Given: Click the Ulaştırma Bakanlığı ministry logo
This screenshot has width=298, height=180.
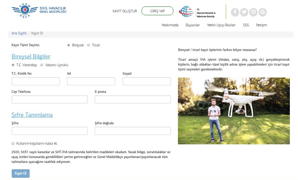Looking at the screenshot, I should coord(198,12).
